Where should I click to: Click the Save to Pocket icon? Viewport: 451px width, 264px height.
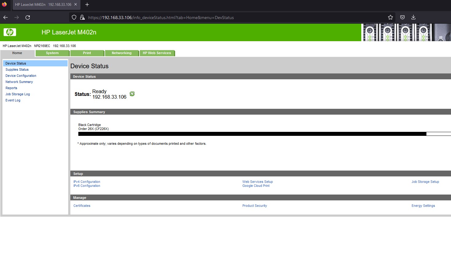coord(402,18)
